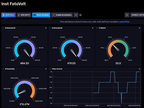
Task: Click the V. Bateria gauge needle
Action: (116, 47)
